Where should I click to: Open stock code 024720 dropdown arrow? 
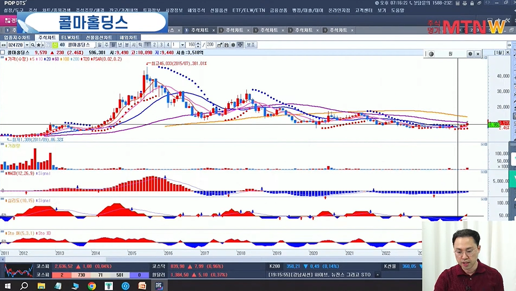tap(27, 45)
